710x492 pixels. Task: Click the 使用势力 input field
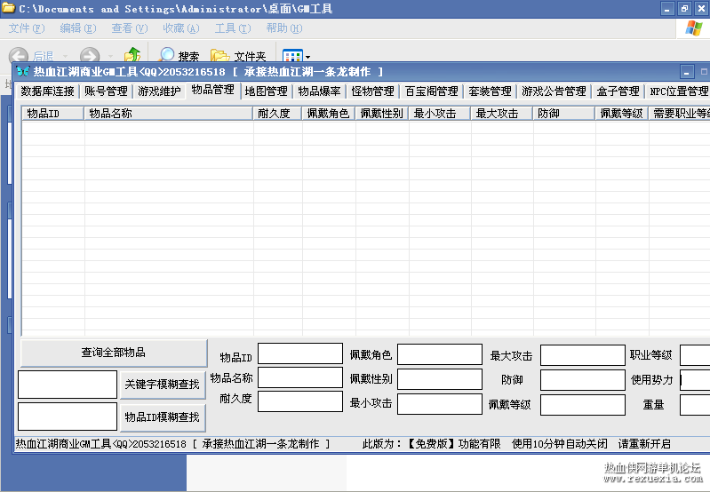(x=695, y=380)
